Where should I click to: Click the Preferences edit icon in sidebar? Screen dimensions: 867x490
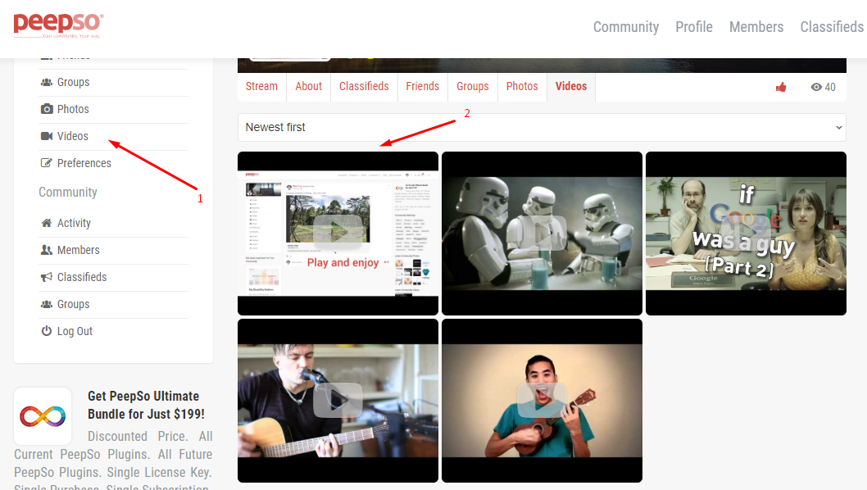(x=47, y=163)
